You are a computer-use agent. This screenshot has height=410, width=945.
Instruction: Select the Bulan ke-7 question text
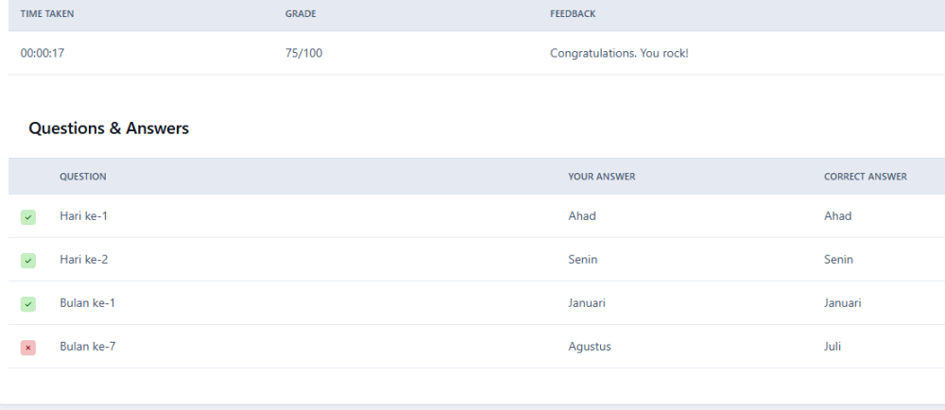tap(87, 346)
